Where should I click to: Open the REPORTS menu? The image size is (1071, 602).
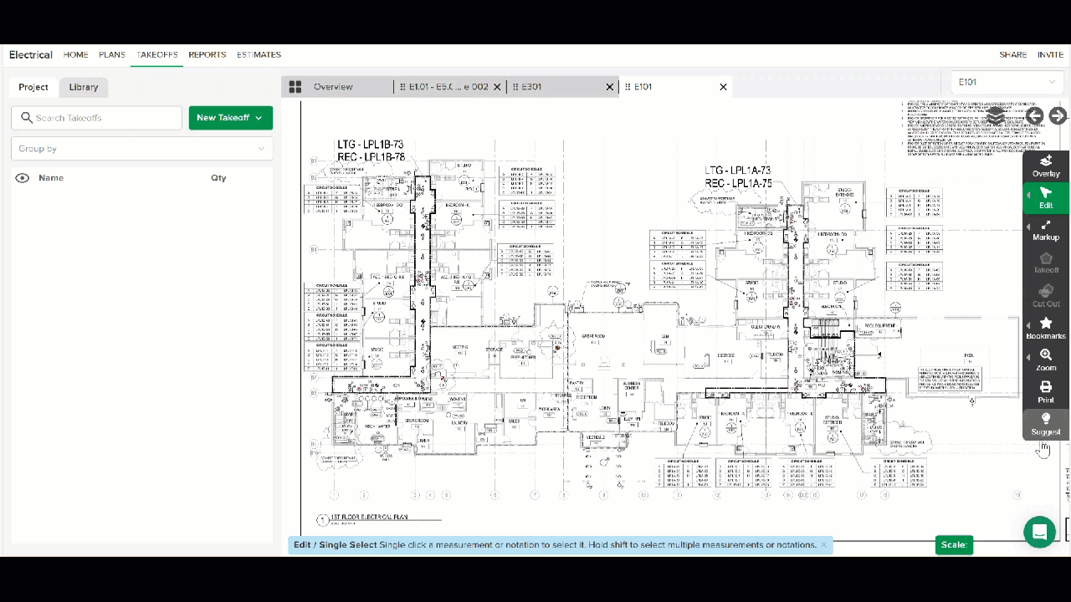coord(207,55)
